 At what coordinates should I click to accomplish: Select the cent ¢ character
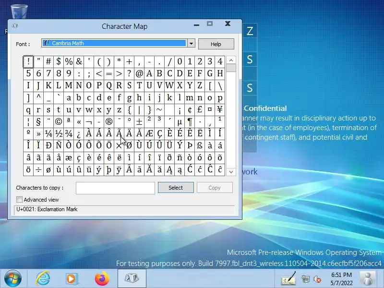[190, 110]
